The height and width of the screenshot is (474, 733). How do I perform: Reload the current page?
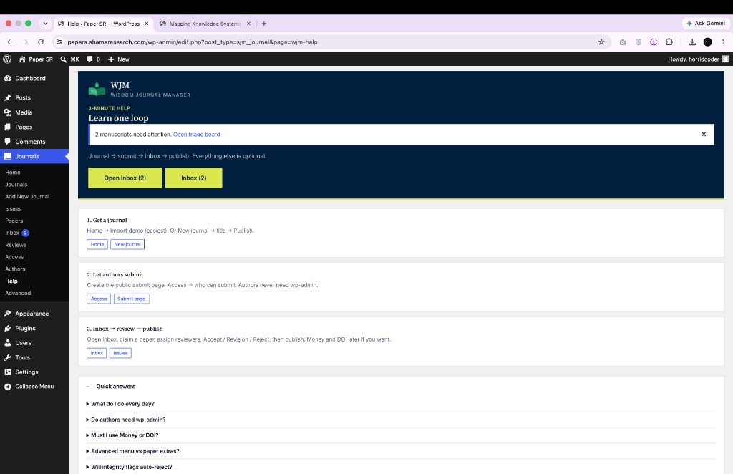point(41,42)
